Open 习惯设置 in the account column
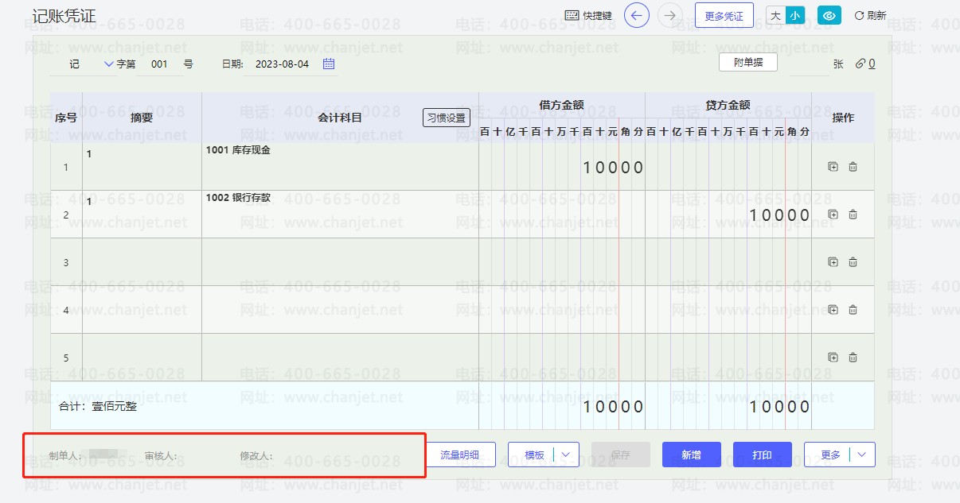Image resolution: width=960 pixels, height=503 pixels. pos(446,118)
